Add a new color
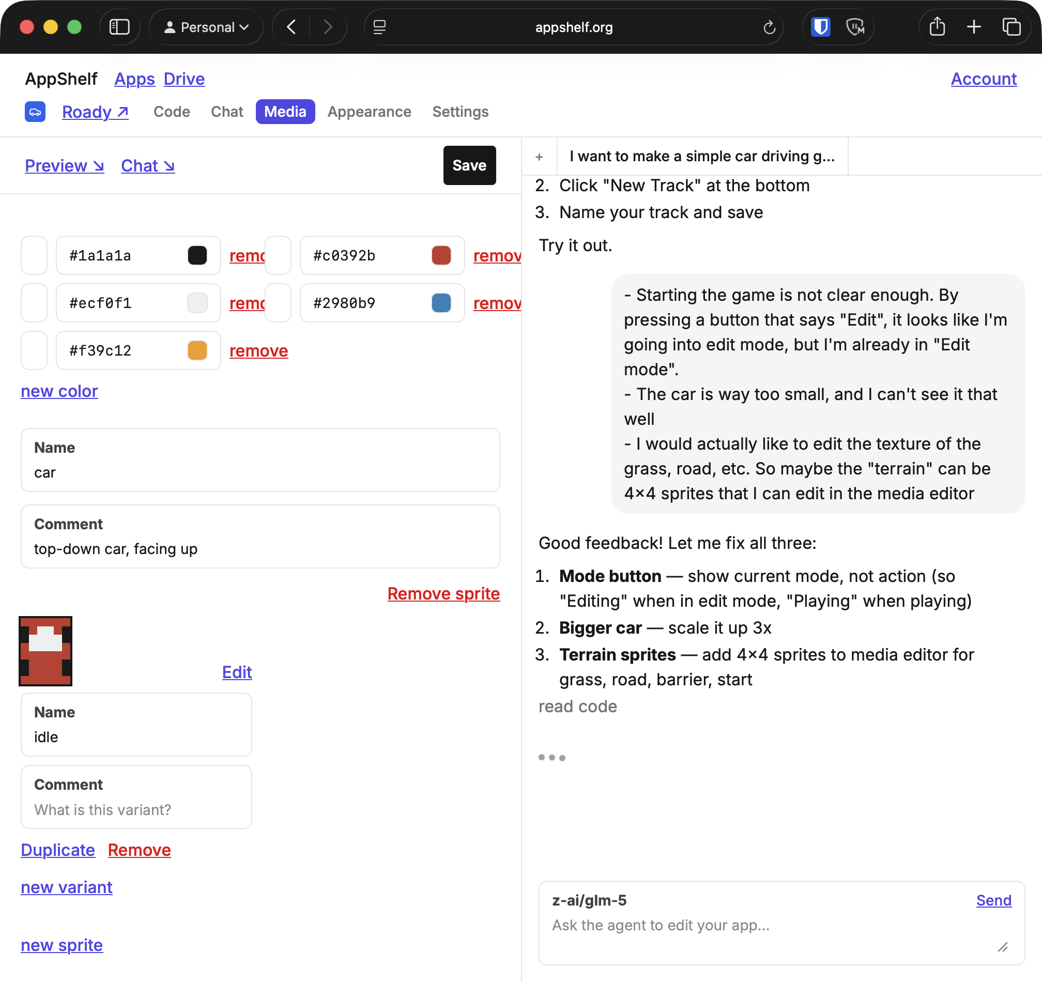 pyautogui.click(x=59, y=391)
